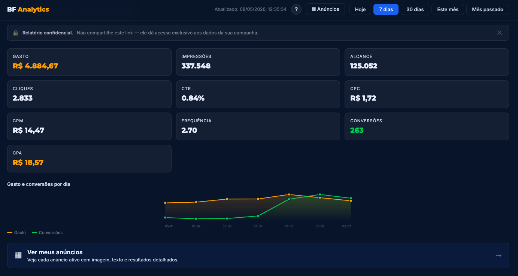The image size is (518, 276).
Task: Click the Impressões value 337.548
Action: [196, 66]
